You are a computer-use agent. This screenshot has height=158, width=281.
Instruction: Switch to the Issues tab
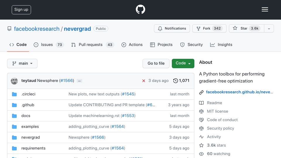49,45
